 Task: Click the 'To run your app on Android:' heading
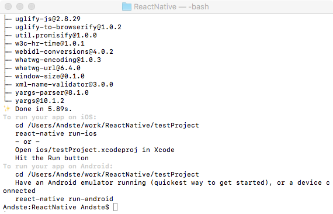tap(58, 166)
